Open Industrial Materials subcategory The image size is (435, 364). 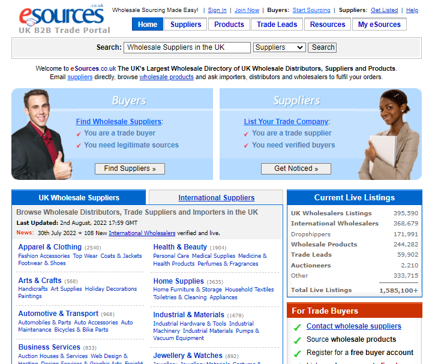(208, 331)
